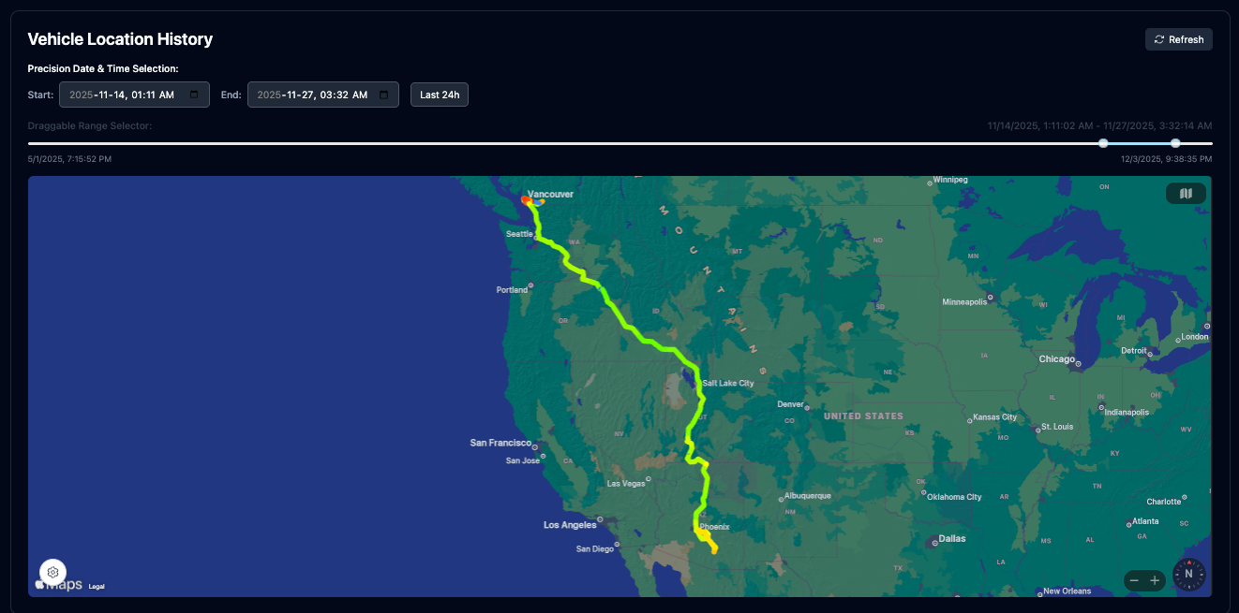This screenshot has height=613, width=1239.
Task: Select the left range selector handle
Action: click(x=1102, y=143)
